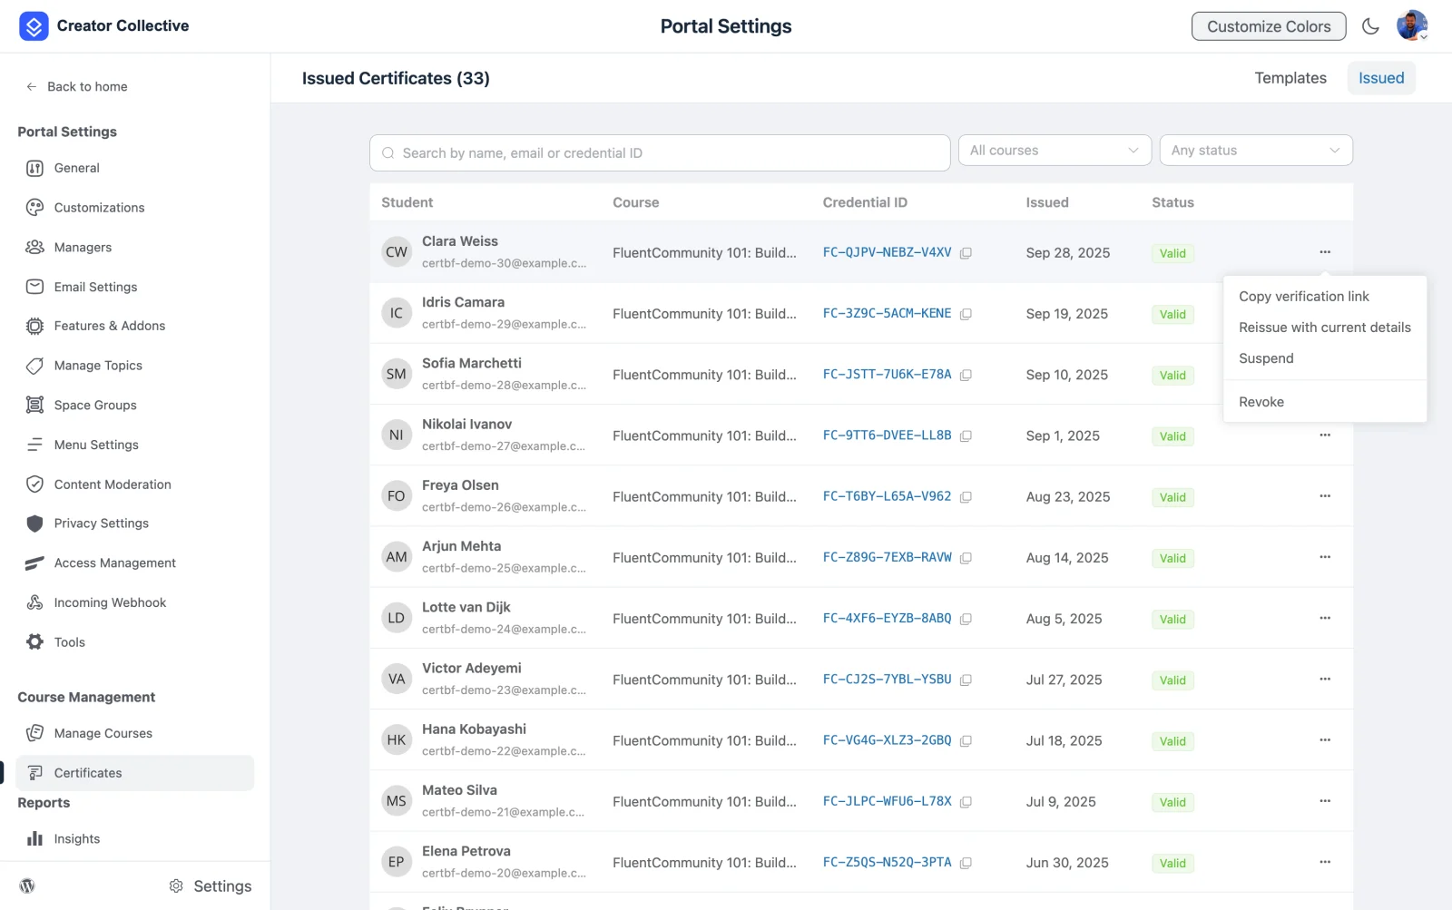
Task: Open credential link FC-JSTT-7U6K-E78A
Action: tap(887, 375)
